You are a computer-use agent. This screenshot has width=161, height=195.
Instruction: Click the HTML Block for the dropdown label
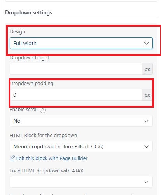coord(44,135)
